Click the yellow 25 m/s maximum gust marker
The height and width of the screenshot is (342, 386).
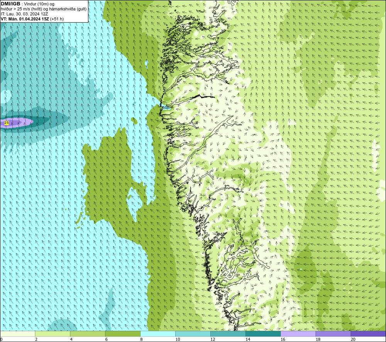click(7, 123)
